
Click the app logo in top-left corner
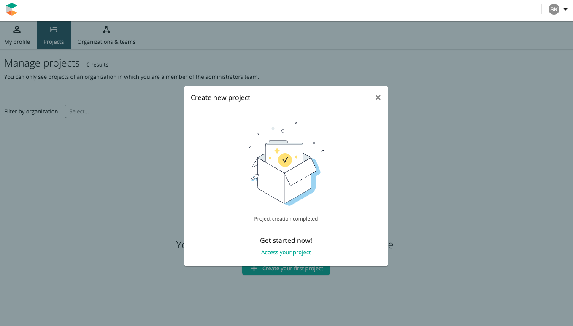click(x=12, y=9)
